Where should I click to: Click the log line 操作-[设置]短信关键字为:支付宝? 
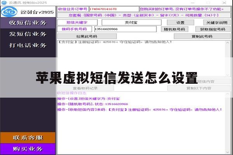pos(89,99)
